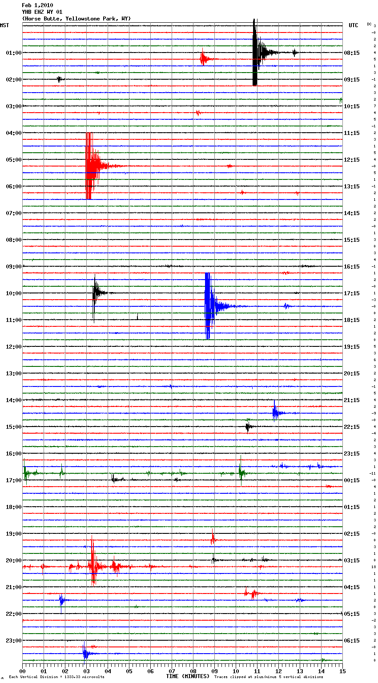Click the '15:15' UTC time label
378x683 pixels.
pos(352,240)
